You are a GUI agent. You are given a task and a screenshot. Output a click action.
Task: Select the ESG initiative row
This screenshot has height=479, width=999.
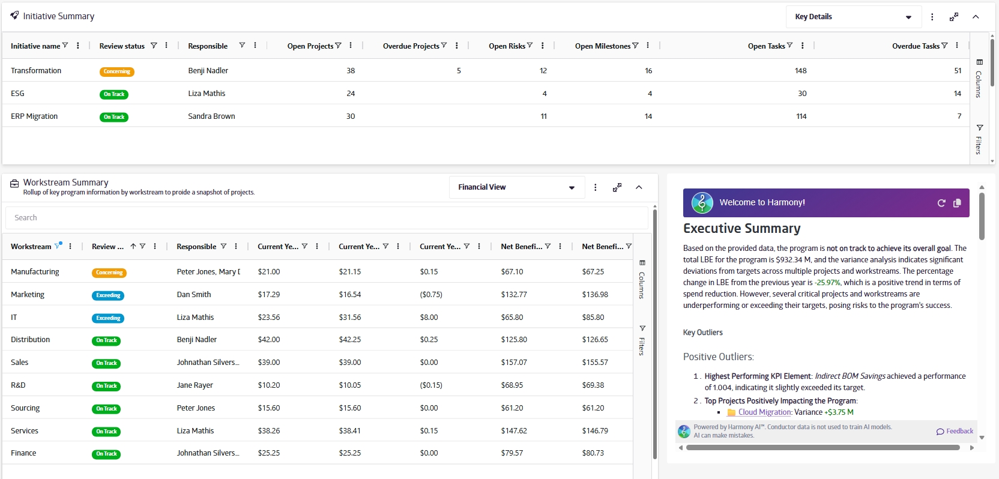pyautogui.click(x=486, y=93)
